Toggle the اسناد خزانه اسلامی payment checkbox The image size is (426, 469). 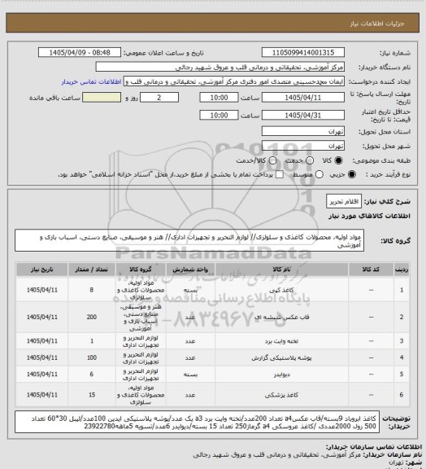pyautogui.click(x=280, y=174)
